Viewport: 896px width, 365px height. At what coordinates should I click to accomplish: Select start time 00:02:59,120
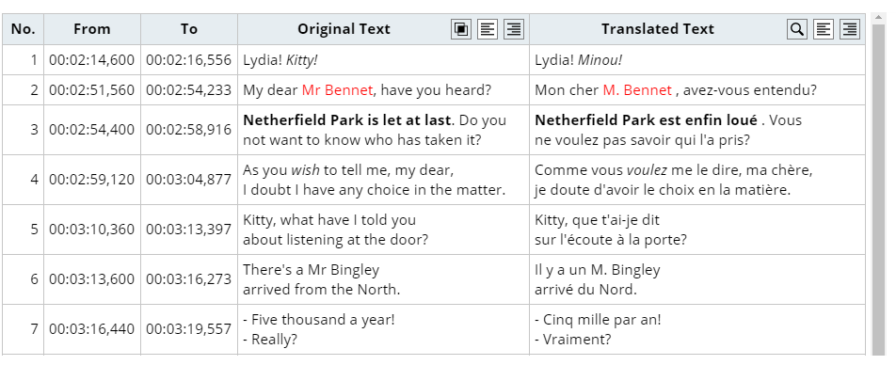92,180
